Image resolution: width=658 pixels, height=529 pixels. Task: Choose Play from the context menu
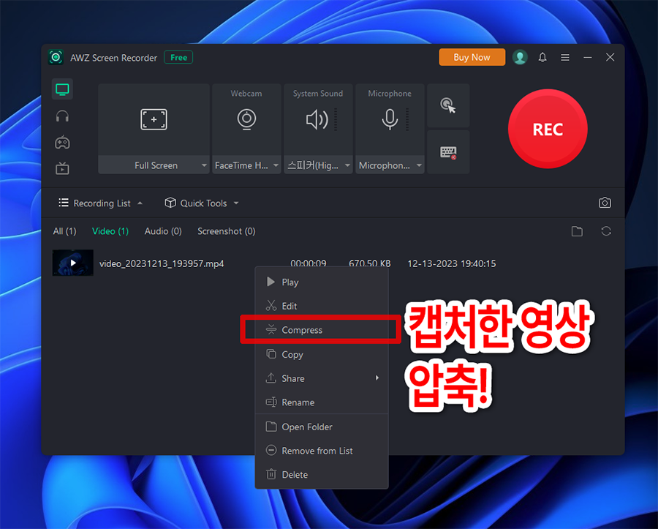(322, 282)
